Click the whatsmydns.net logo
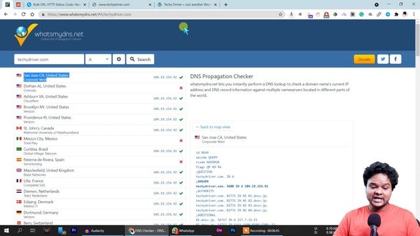Image resolution: width=420 pixels, height=236 pixels. [49, 35]
